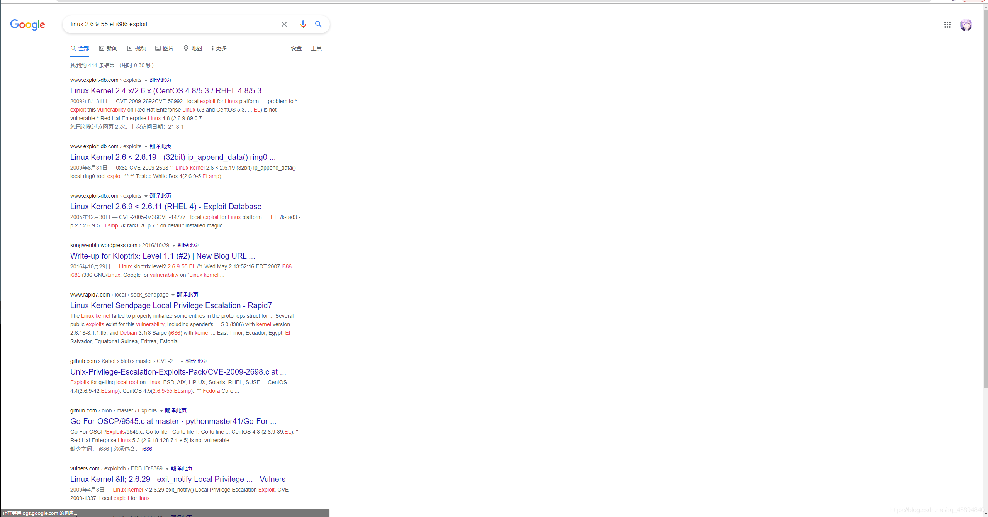Screen dimensions: 988x517
Task: Clear the search query using the X icon
Action: pos(284,24)
